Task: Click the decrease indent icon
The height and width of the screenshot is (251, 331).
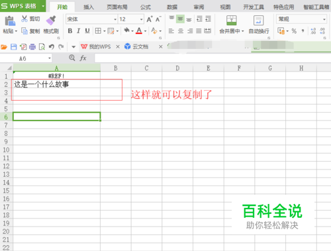Action: [x=199, y=19]
